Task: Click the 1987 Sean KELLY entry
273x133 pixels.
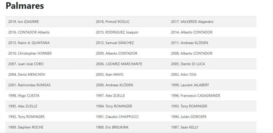Action: pos(185,127)
